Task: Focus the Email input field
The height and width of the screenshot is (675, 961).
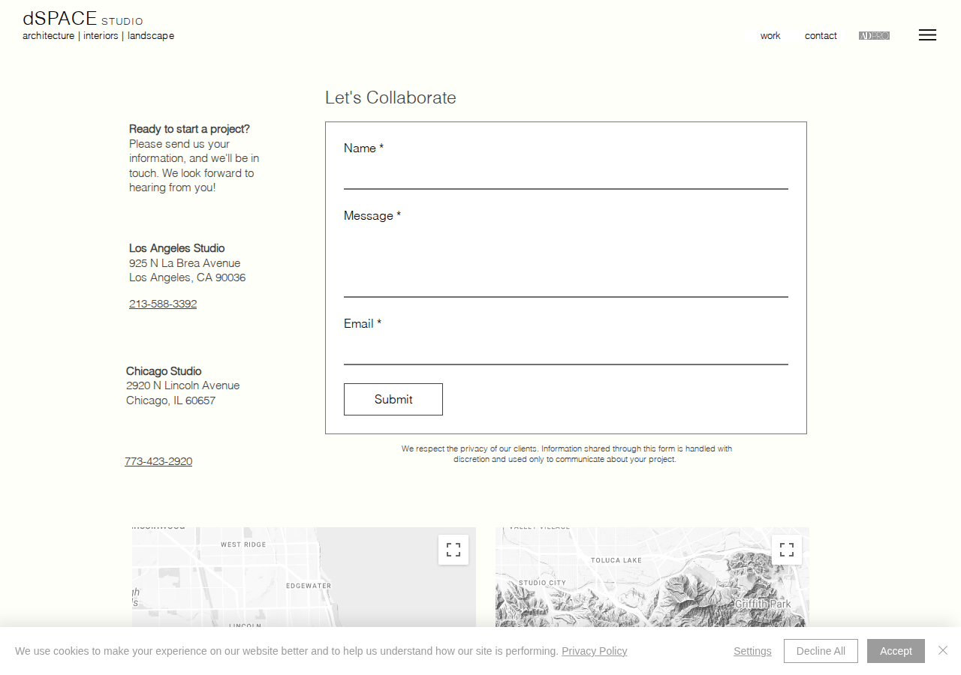Action: coord(566,350)
